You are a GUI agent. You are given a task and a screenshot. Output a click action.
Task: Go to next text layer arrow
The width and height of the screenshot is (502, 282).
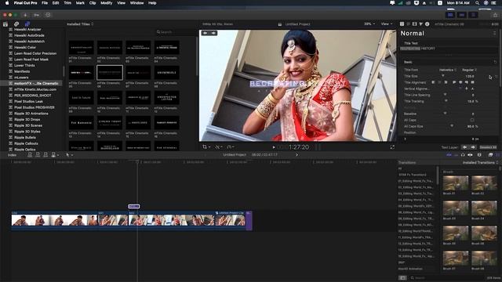point(473,147)
